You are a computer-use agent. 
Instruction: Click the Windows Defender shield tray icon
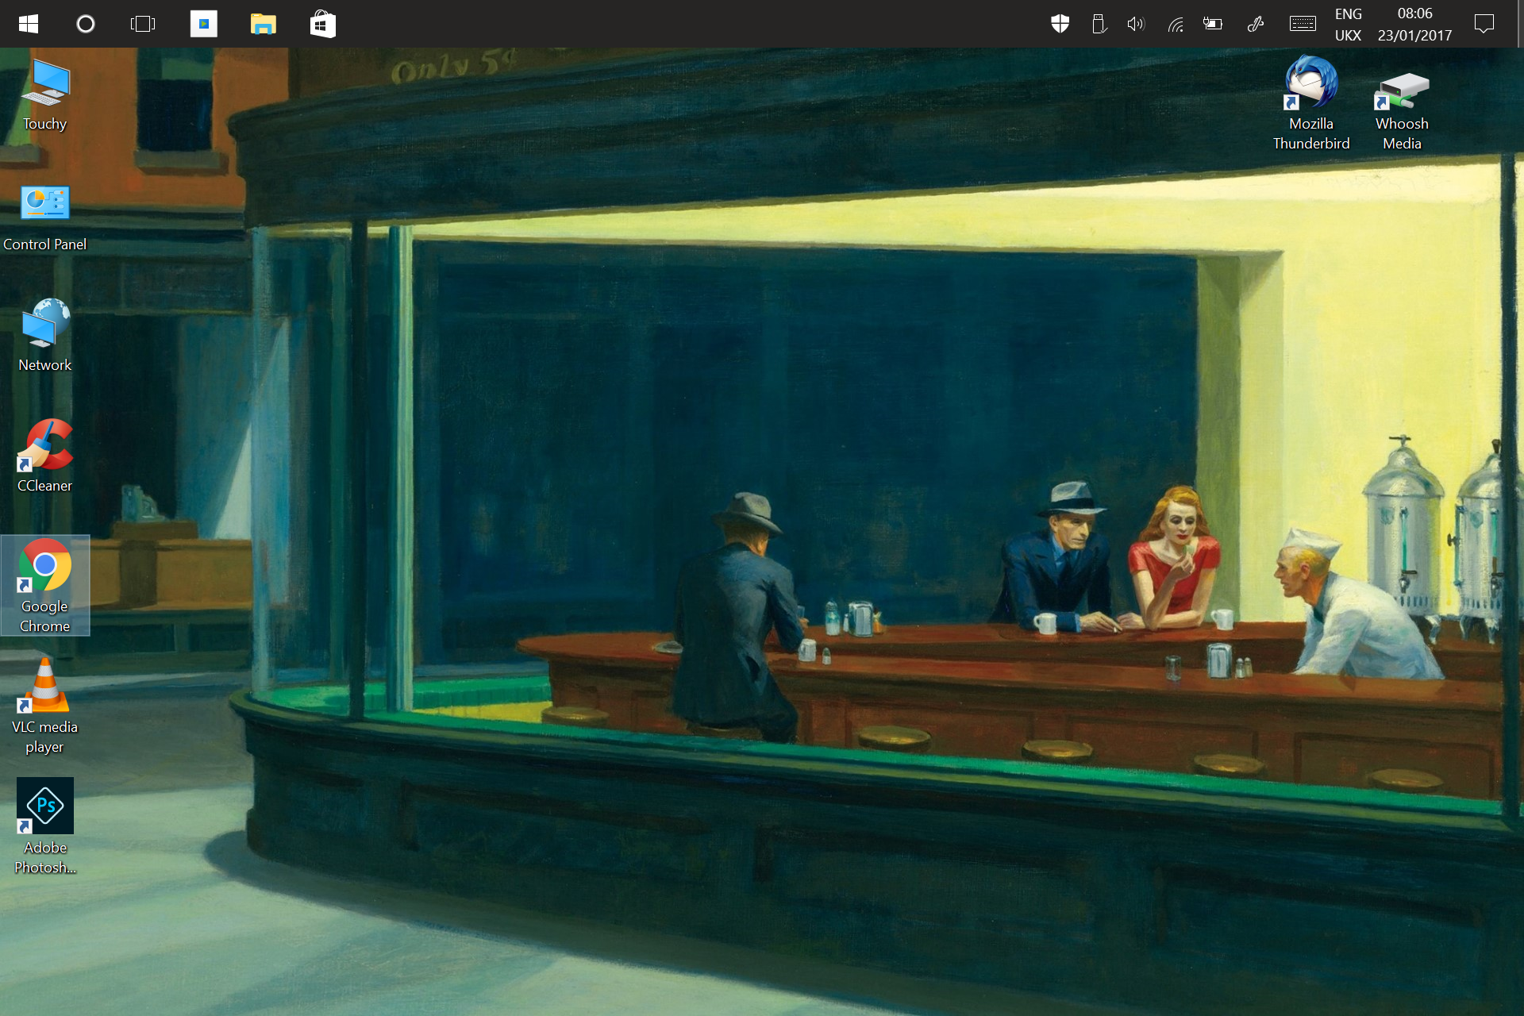pyautogui.click(x=1060, y=24)
